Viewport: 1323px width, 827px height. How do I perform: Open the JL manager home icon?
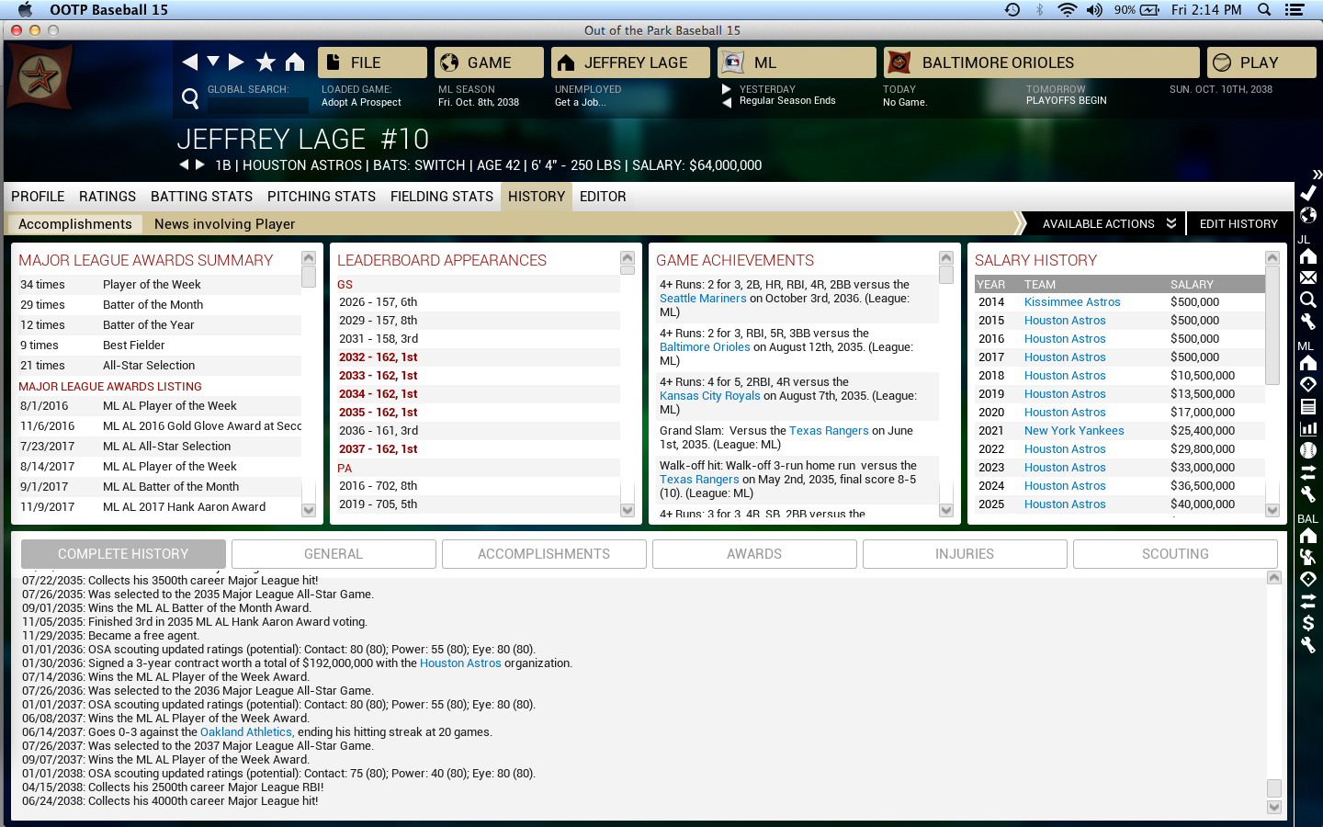[x=1308, y=256]
